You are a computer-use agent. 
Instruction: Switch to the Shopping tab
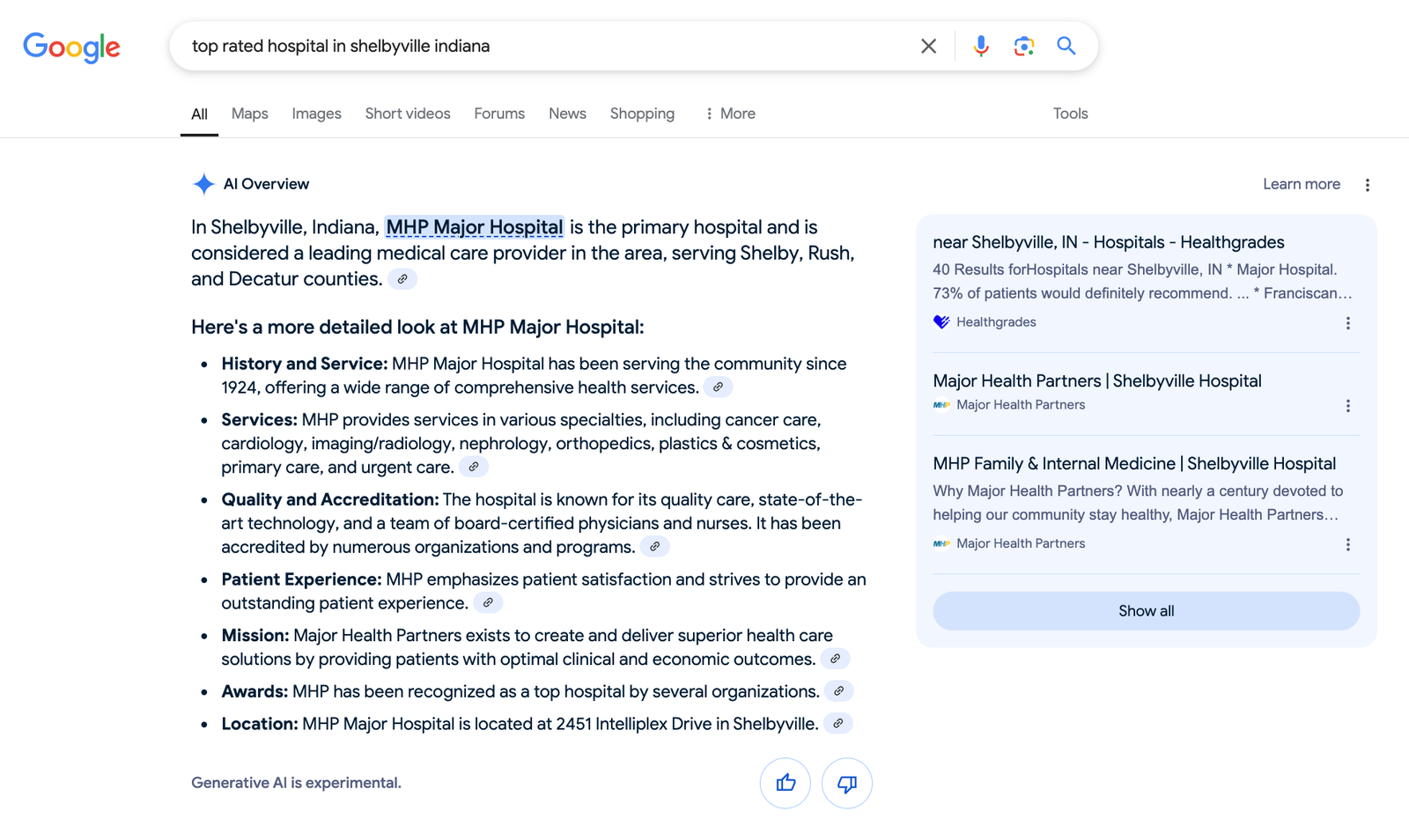(642, 114)
